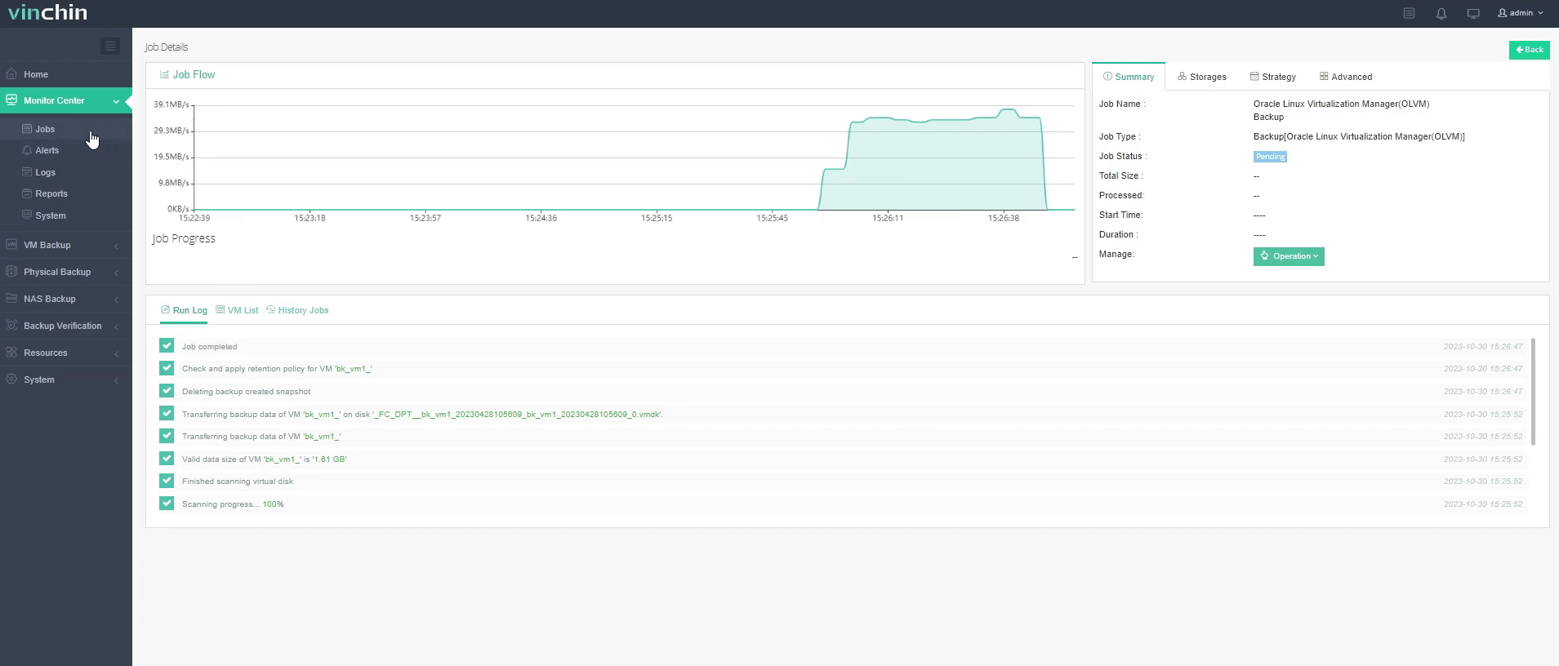Click the Monitor Center icon
This screenshot has width=1559, height=666.
click(x=11, y=100)
